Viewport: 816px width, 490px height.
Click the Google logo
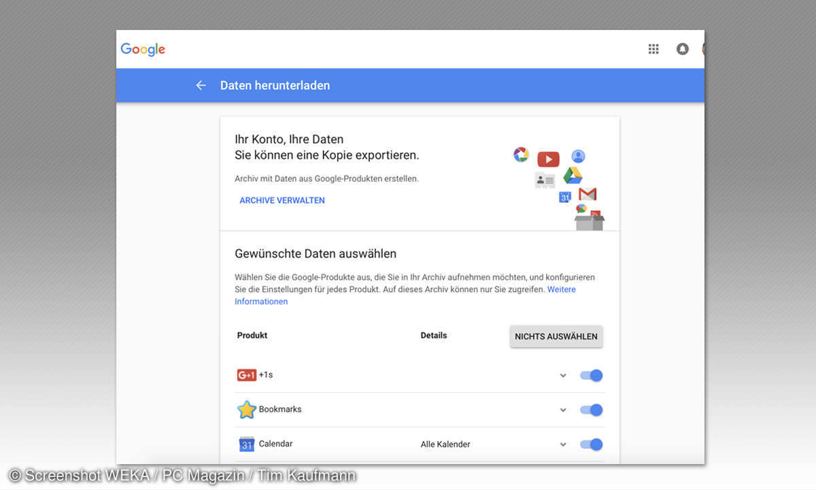[143, 49]
